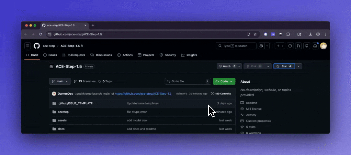Open the notifications inbox icon

tap(315, 46)
